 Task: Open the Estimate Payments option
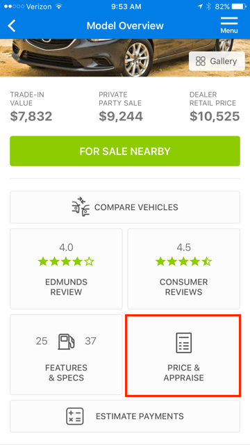tap(125, 416)
